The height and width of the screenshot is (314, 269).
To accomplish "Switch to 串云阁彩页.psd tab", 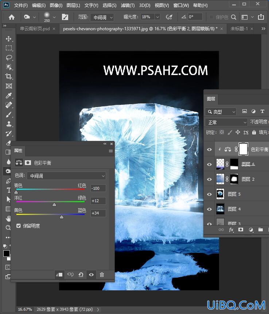I will pos(35,29).
